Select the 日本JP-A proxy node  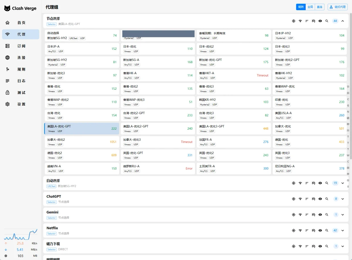[x=82, y=49]
